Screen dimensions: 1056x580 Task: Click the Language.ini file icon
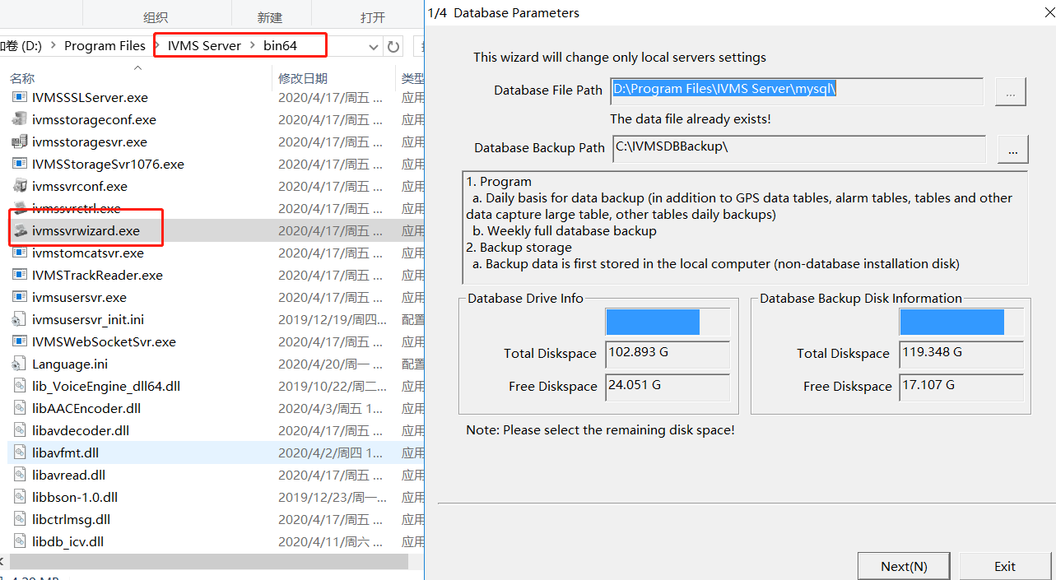(x=20, y=364)
